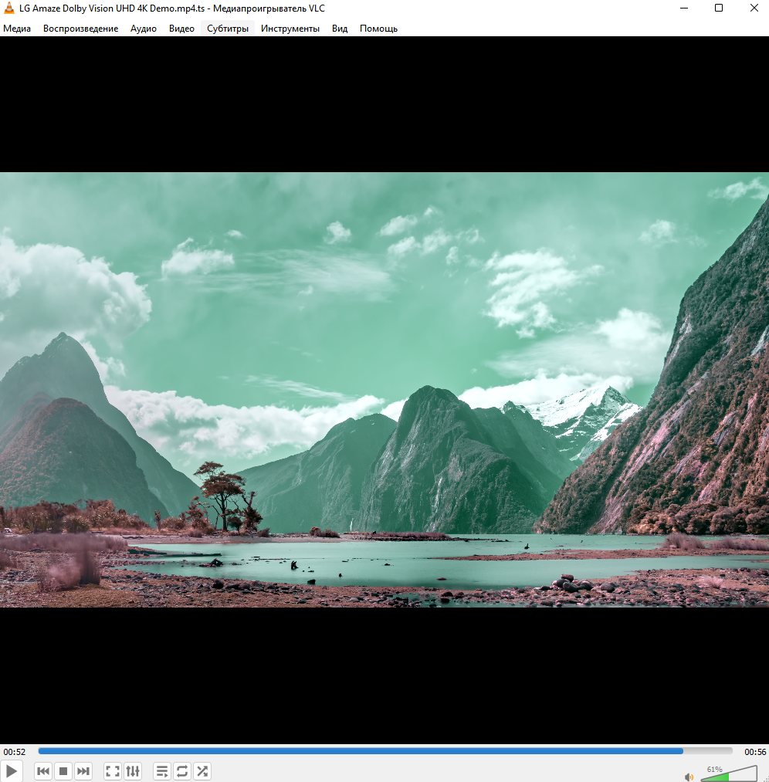The width and height of the screenshot is (769, 782).
Task: Open the Видео menu
Action: coord(181,29)
